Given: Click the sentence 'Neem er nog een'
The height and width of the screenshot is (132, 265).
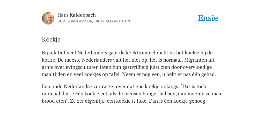Looking at the screenshot, I should point(141,75).
